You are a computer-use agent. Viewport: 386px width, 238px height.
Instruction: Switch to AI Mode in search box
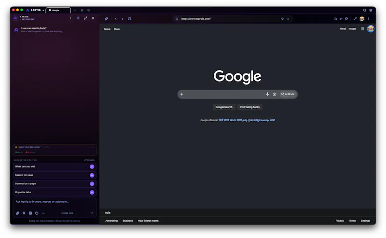(x=288, y=94)
